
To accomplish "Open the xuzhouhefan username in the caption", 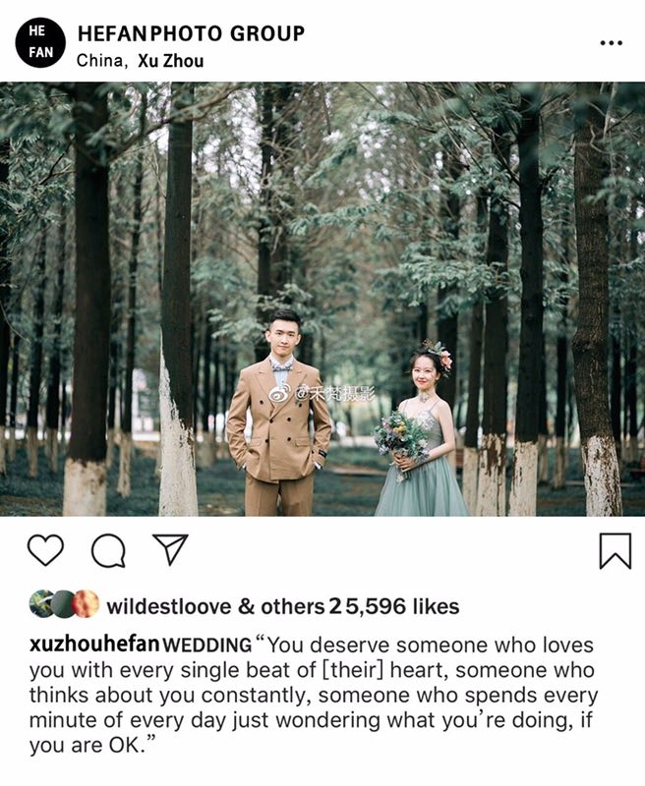I will pyautogui.click(x=94, y=645).
